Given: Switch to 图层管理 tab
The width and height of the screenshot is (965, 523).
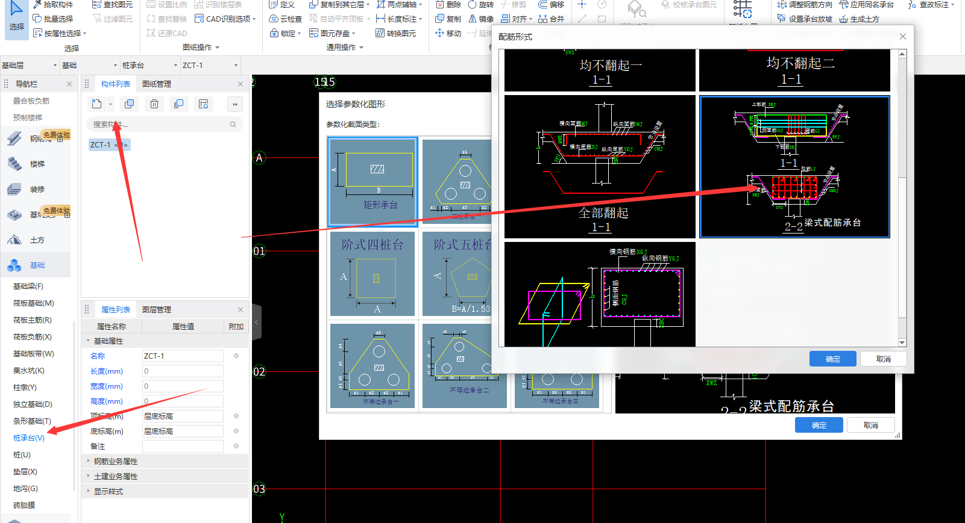Looking at the screenshot, I should tap(157, 309).
